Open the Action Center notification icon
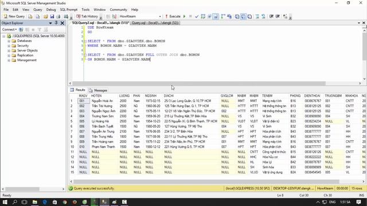Screen dimensions: 367x206 pos(359,202)
